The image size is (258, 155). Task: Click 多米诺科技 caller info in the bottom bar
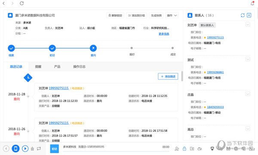[83, 146]
